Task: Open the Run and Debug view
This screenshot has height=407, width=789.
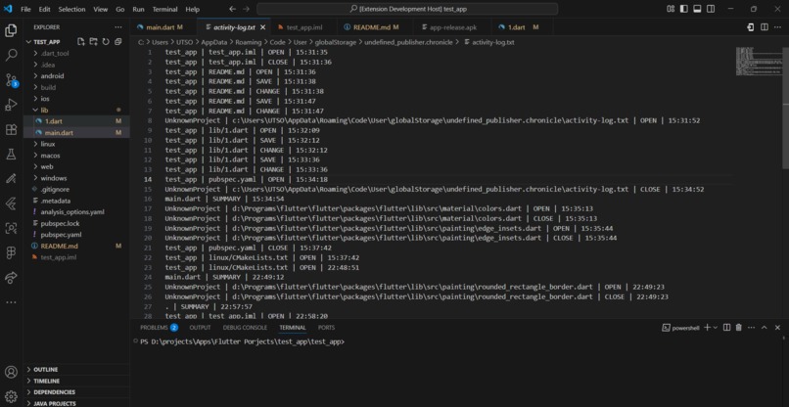Action: pyautogui.click(x=11, y=105)
